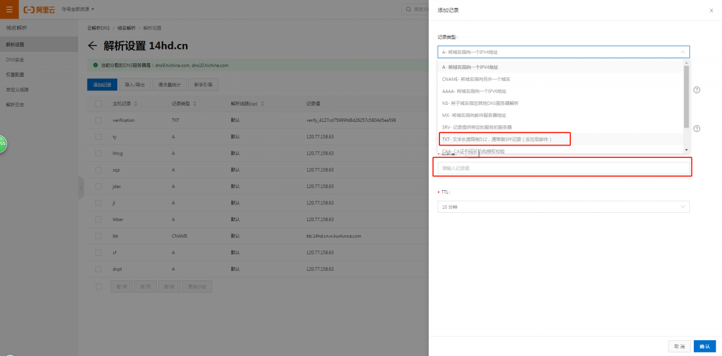Expand the 账号全部资源 dropdown in header

pyautogui.click(x=78, y=9)
